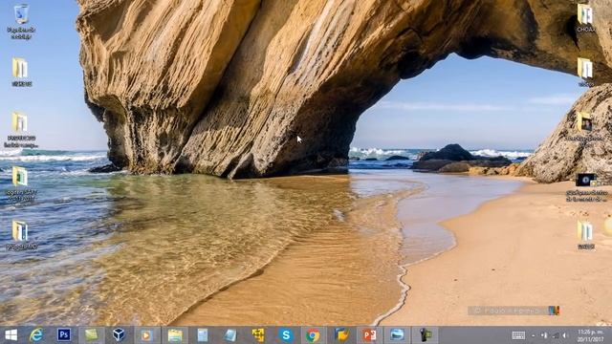Launch Internet Explorer from the taskbar
The image size is (612, 344).
point(36,335)
